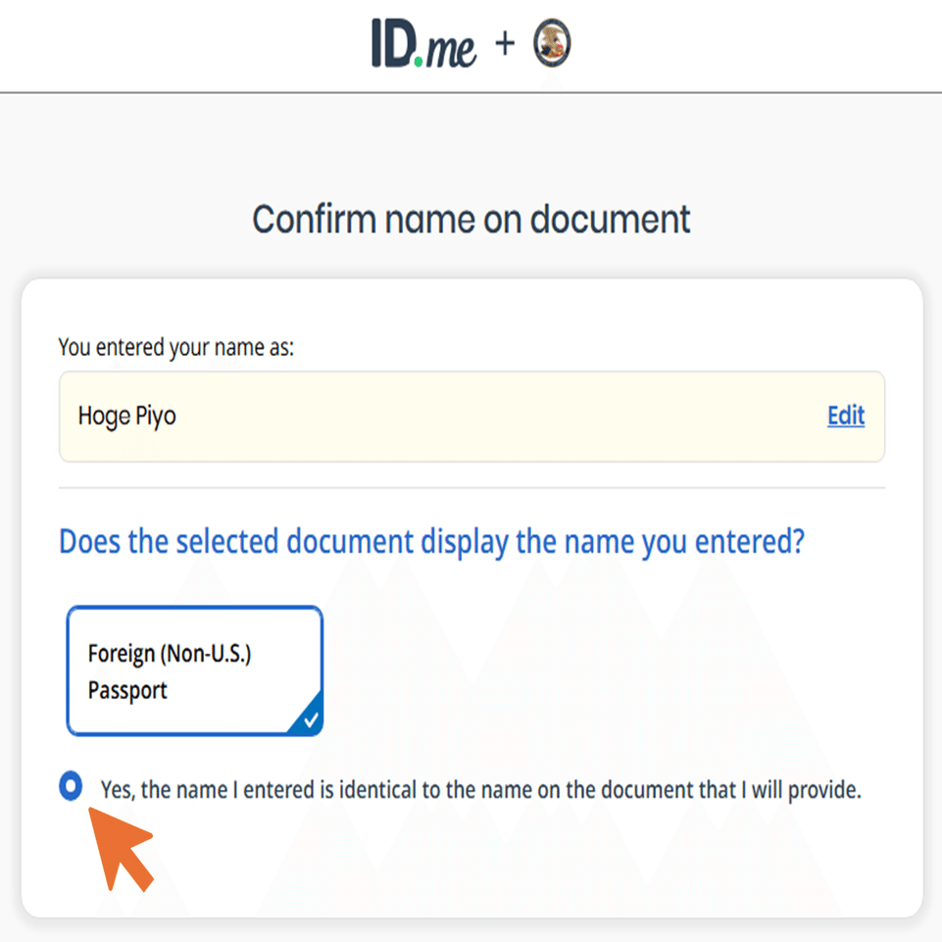Click the plus sign between the logos
942x942 pixels.
click(505, 43)
